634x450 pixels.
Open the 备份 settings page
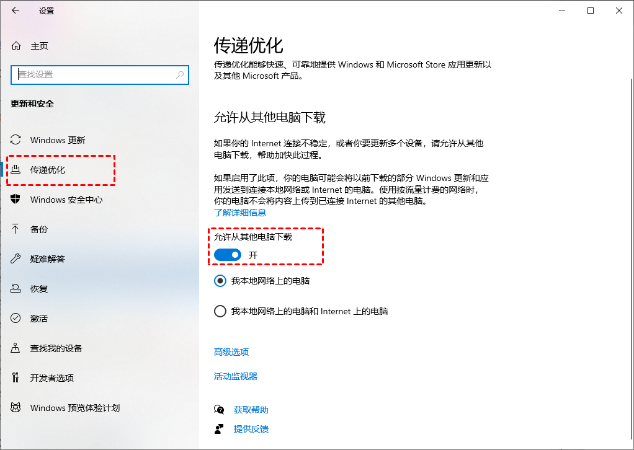(x=39, y=229)
